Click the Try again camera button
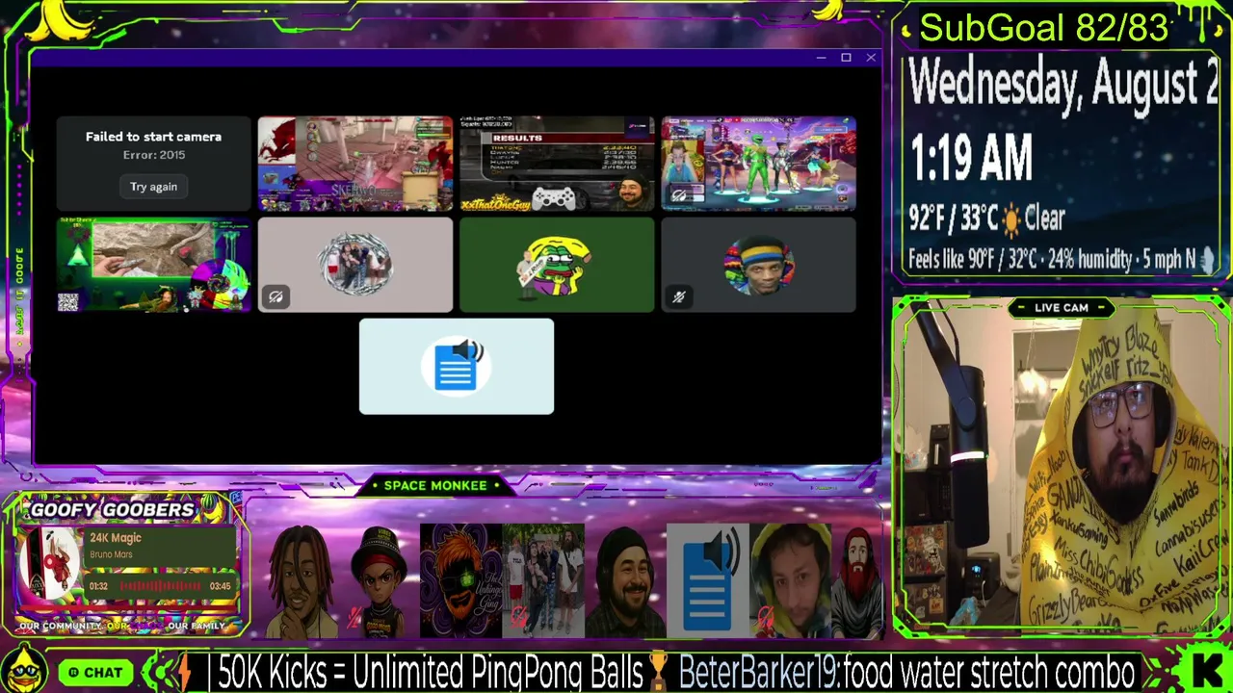This screenshot has width=1233, height=693. pos(154,187)
